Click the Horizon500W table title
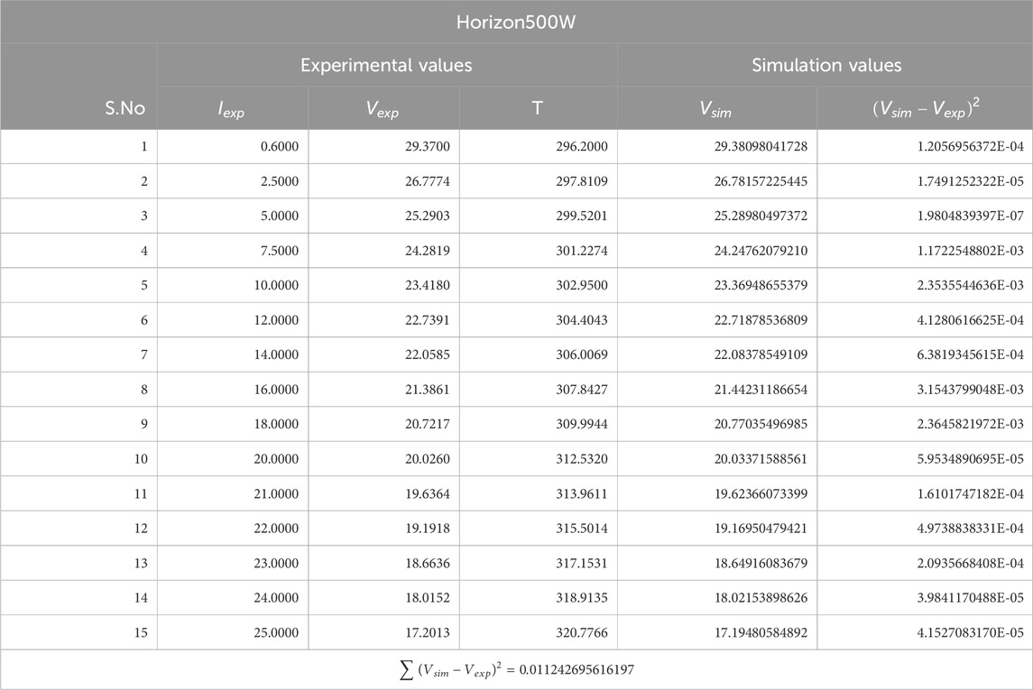This screenshot has width=1033, height=690. (x=516, y=23)
